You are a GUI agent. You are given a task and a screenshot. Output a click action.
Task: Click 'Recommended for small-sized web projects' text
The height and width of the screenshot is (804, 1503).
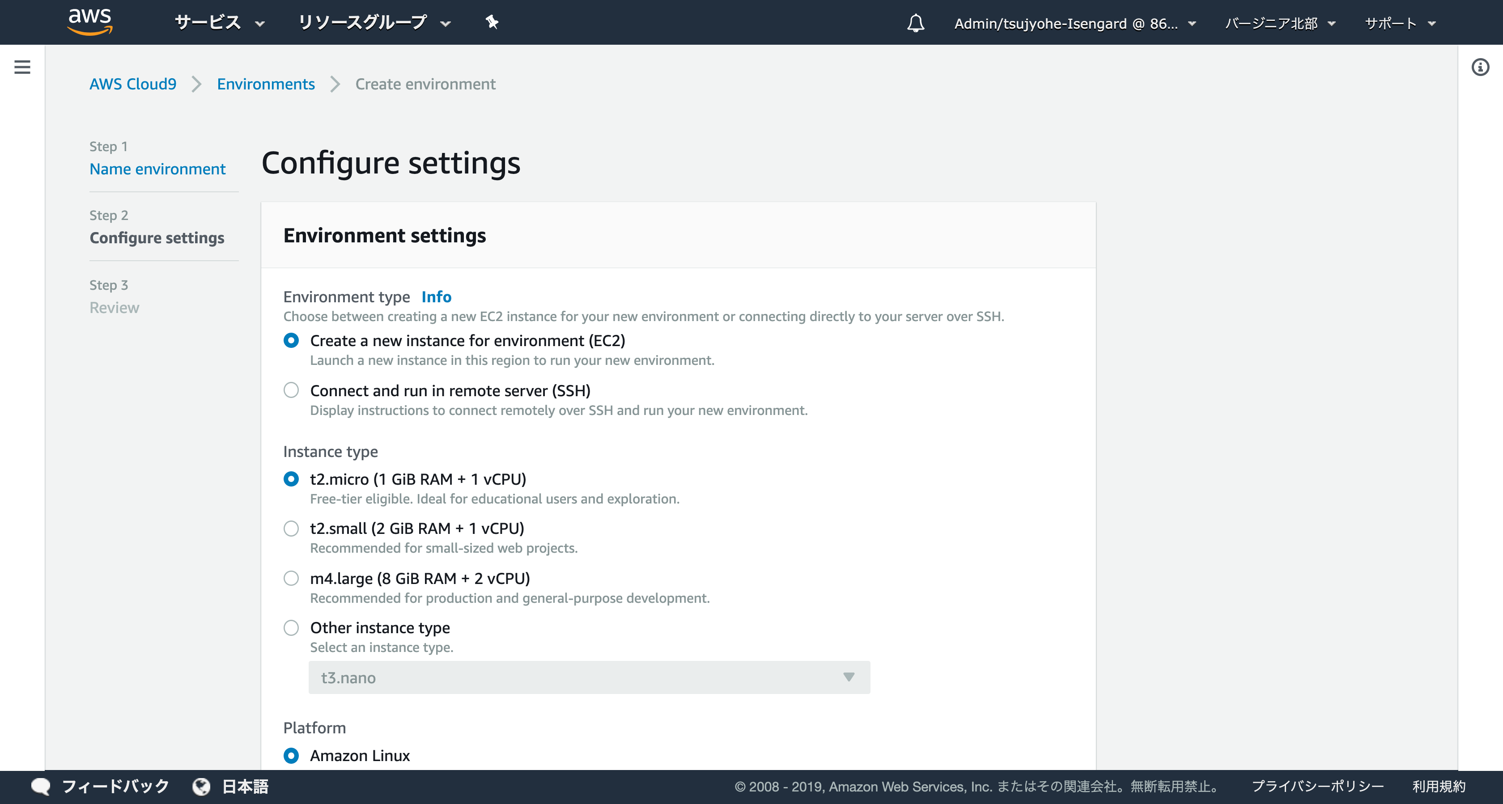tap(444, 549)
